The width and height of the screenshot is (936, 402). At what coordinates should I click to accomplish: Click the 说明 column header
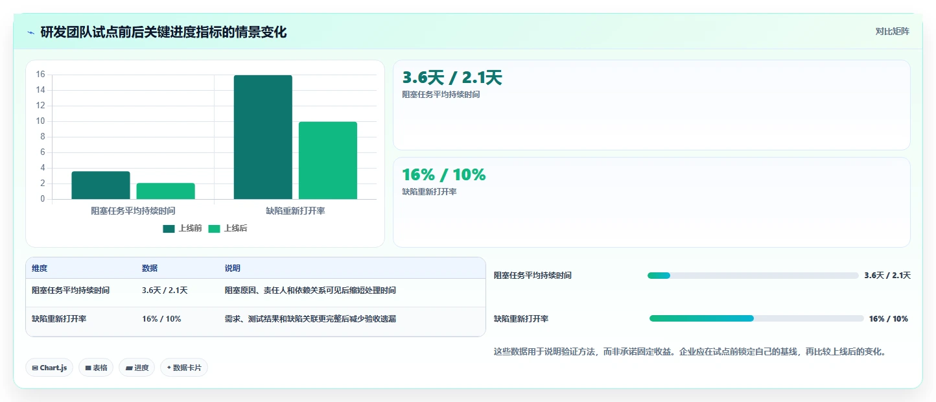[x=233, y=268]
